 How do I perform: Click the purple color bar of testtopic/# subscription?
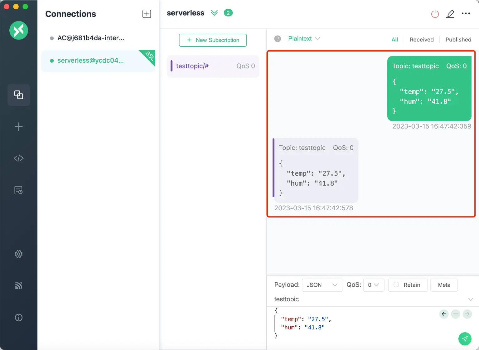click(x=172, y=66)
